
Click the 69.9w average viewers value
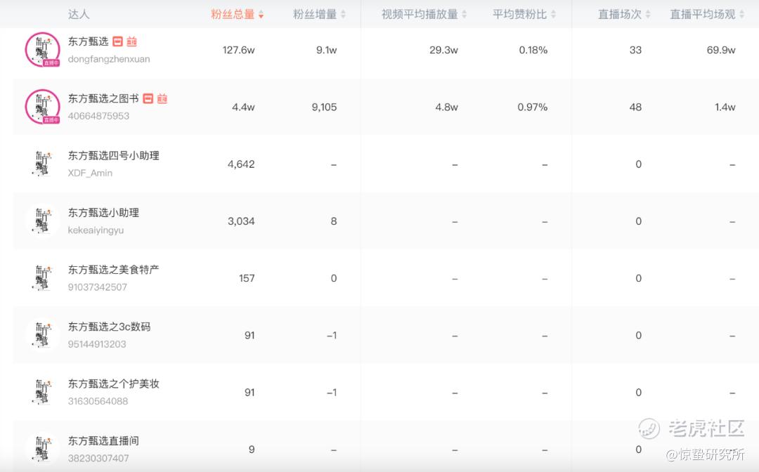pos(721,50)
